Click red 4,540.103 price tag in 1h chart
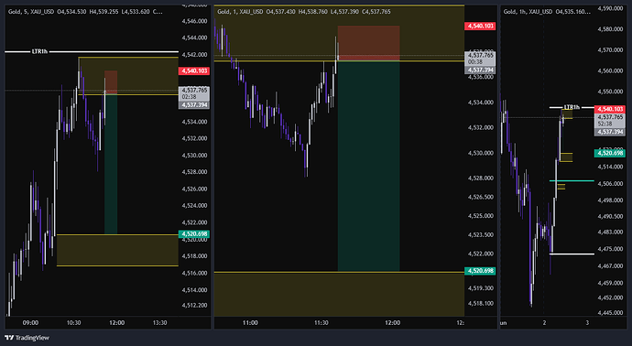This screenshot has height=346, width=632. (610, 109)
